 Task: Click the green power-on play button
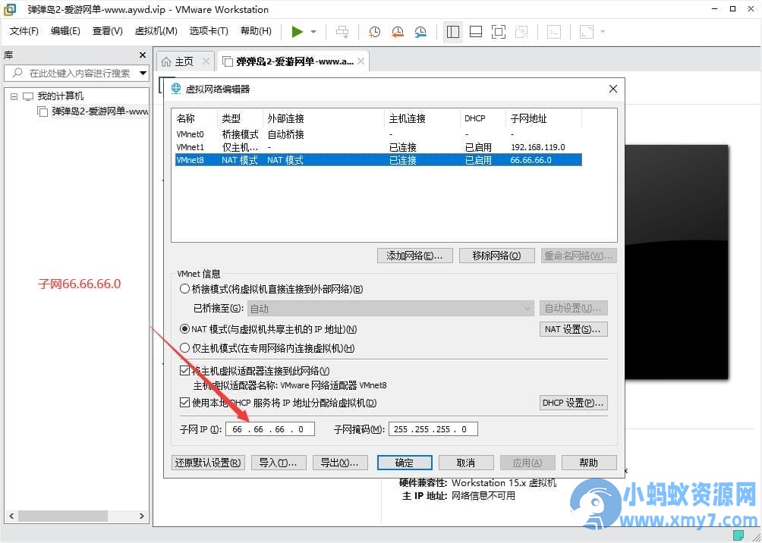[298, 32]
